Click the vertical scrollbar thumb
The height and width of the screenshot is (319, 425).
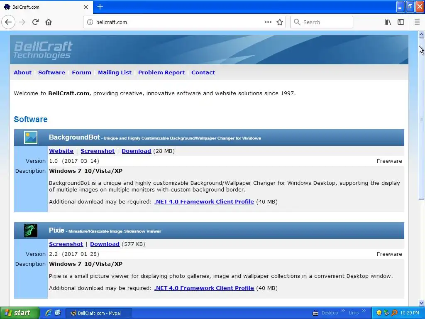(421, 119)
